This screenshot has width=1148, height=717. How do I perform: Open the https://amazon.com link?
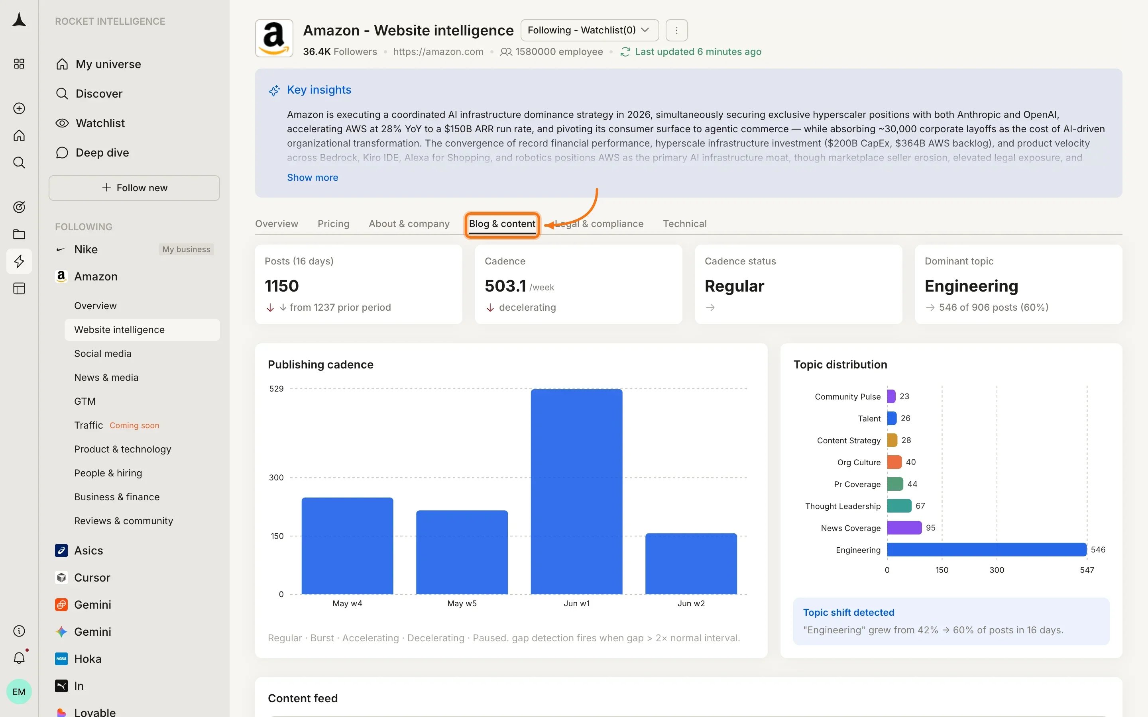[438, 52]
